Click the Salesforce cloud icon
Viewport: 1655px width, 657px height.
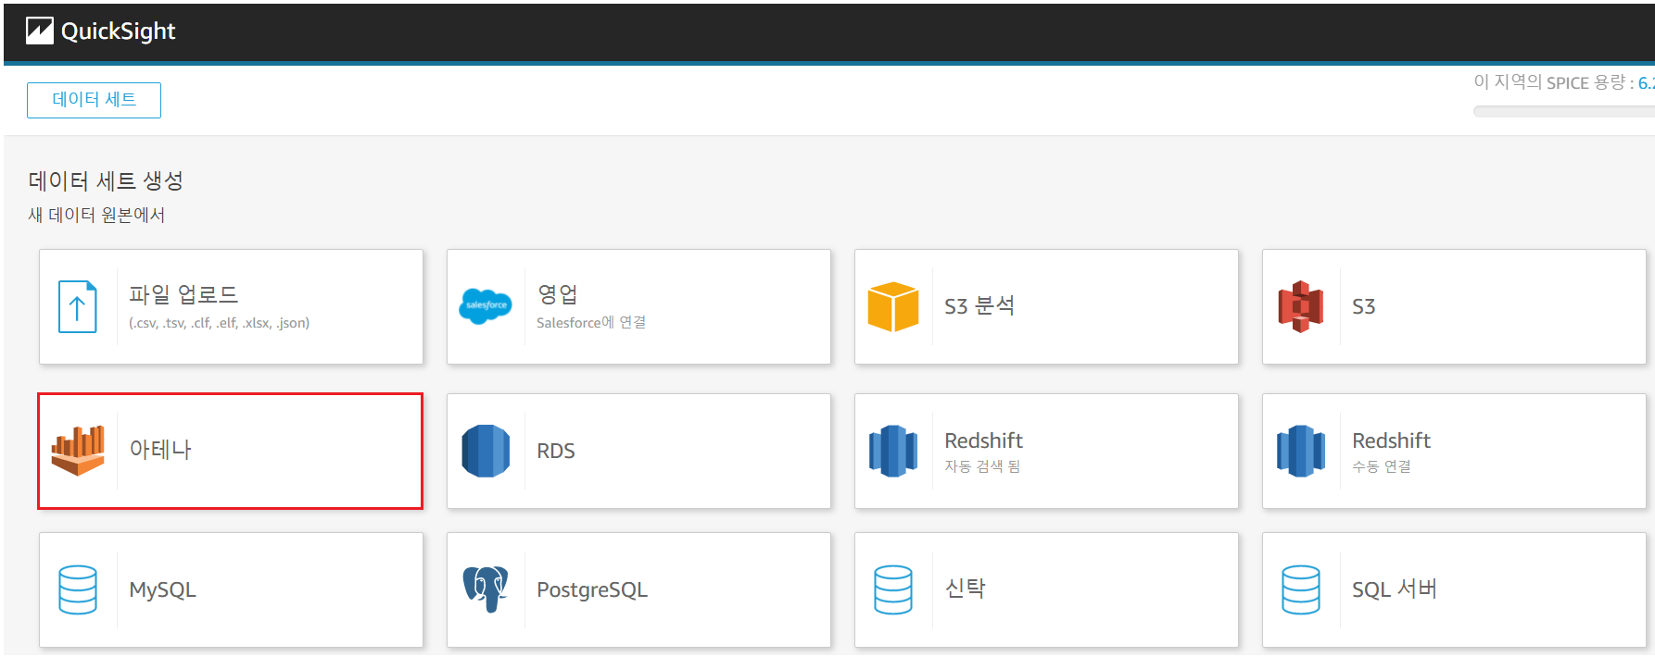click(x=486, y=305)
